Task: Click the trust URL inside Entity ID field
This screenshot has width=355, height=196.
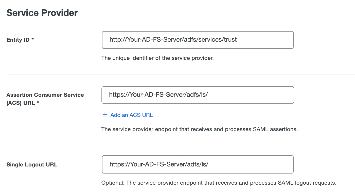Action: point(173,40)
